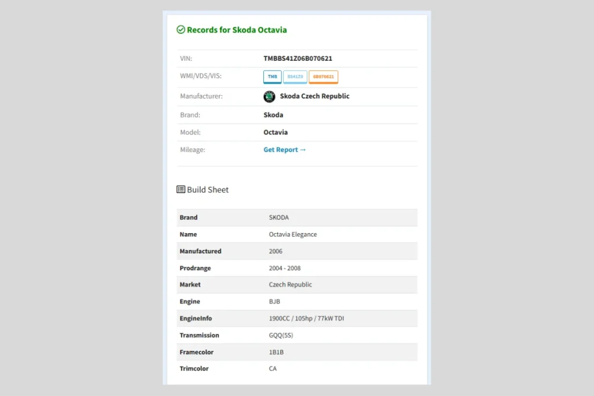Click the Market row label

coord(190,284)
